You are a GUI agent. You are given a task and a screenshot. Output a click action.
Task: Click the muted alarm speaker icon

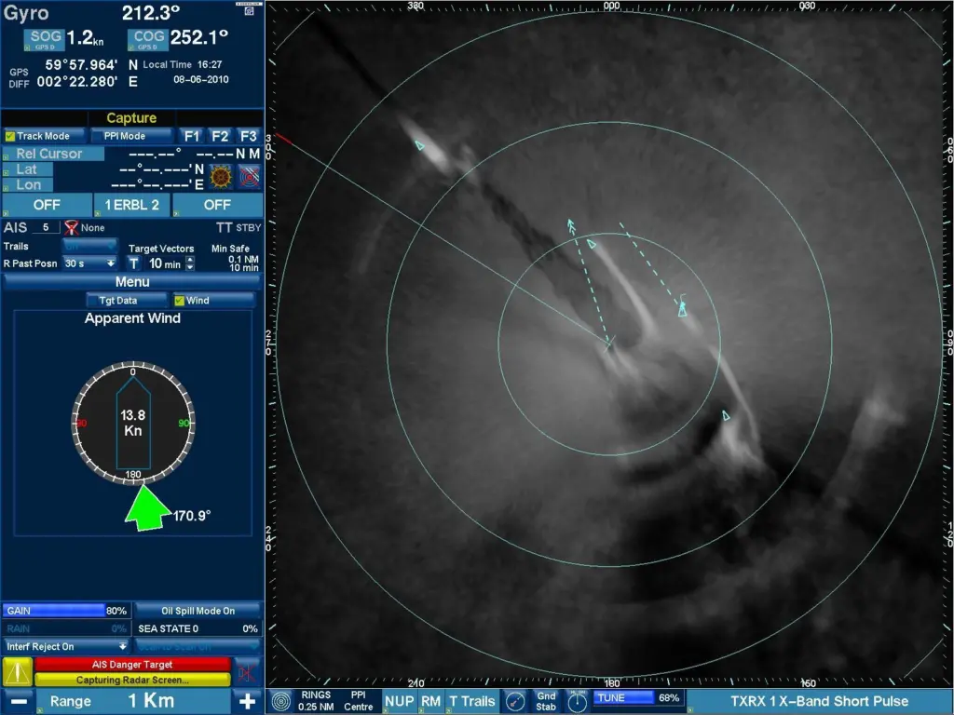tap(248, 672)
